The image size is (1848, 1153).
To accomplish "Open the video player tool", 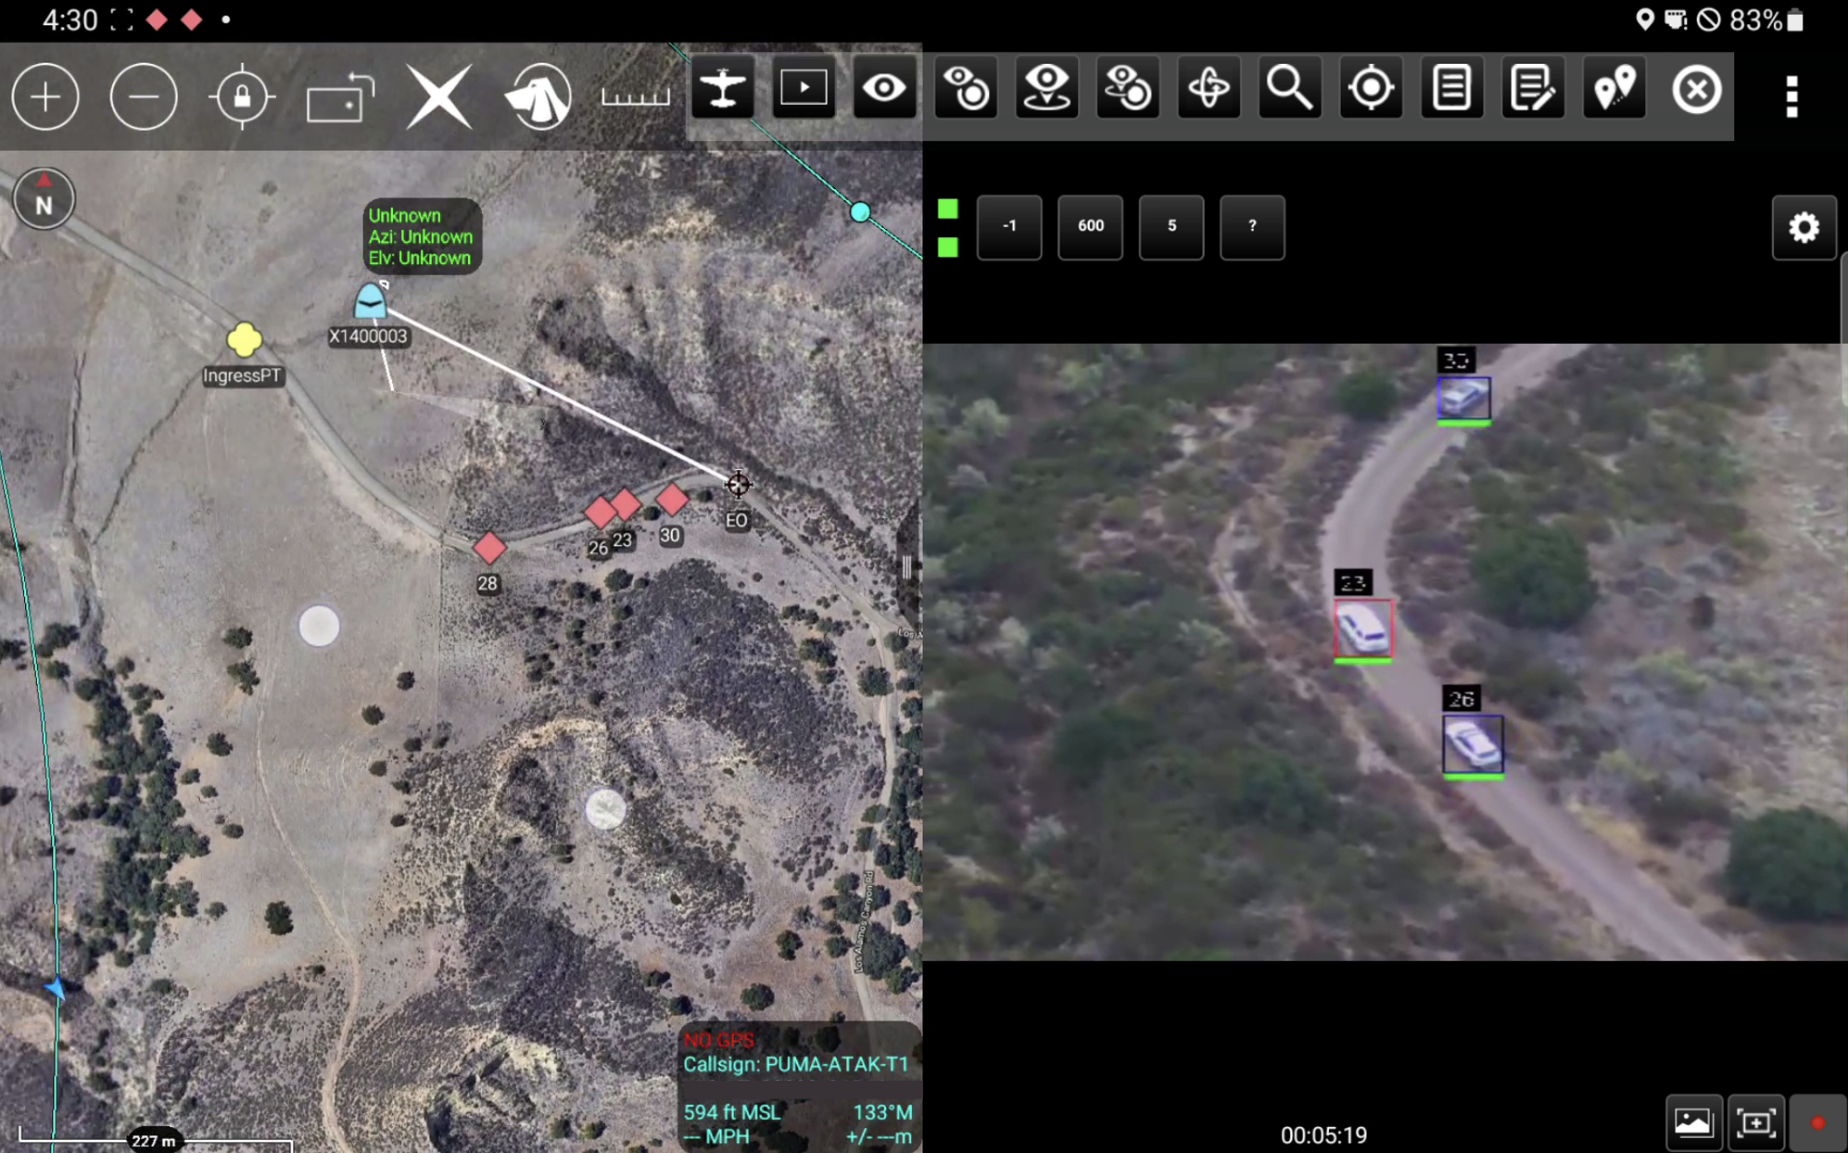I will click(x=803, y=87).
